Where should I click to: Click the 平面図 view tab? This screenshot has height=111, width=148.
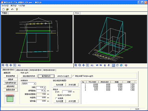pyautogui.click(x=4, y=13)
